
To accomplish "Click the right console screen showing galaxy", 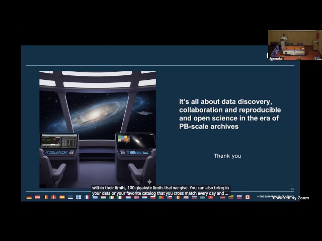I will click(135, 141).
